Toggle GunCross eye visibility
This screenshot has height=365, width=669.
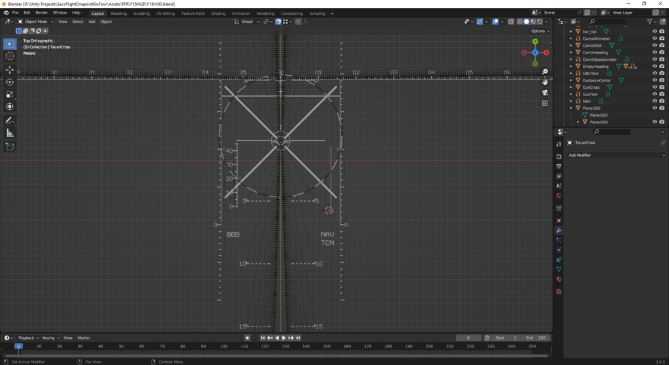point(655,87)
